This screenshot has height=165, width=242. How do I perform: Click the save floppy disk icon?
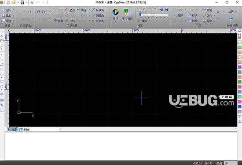(22, 2)
